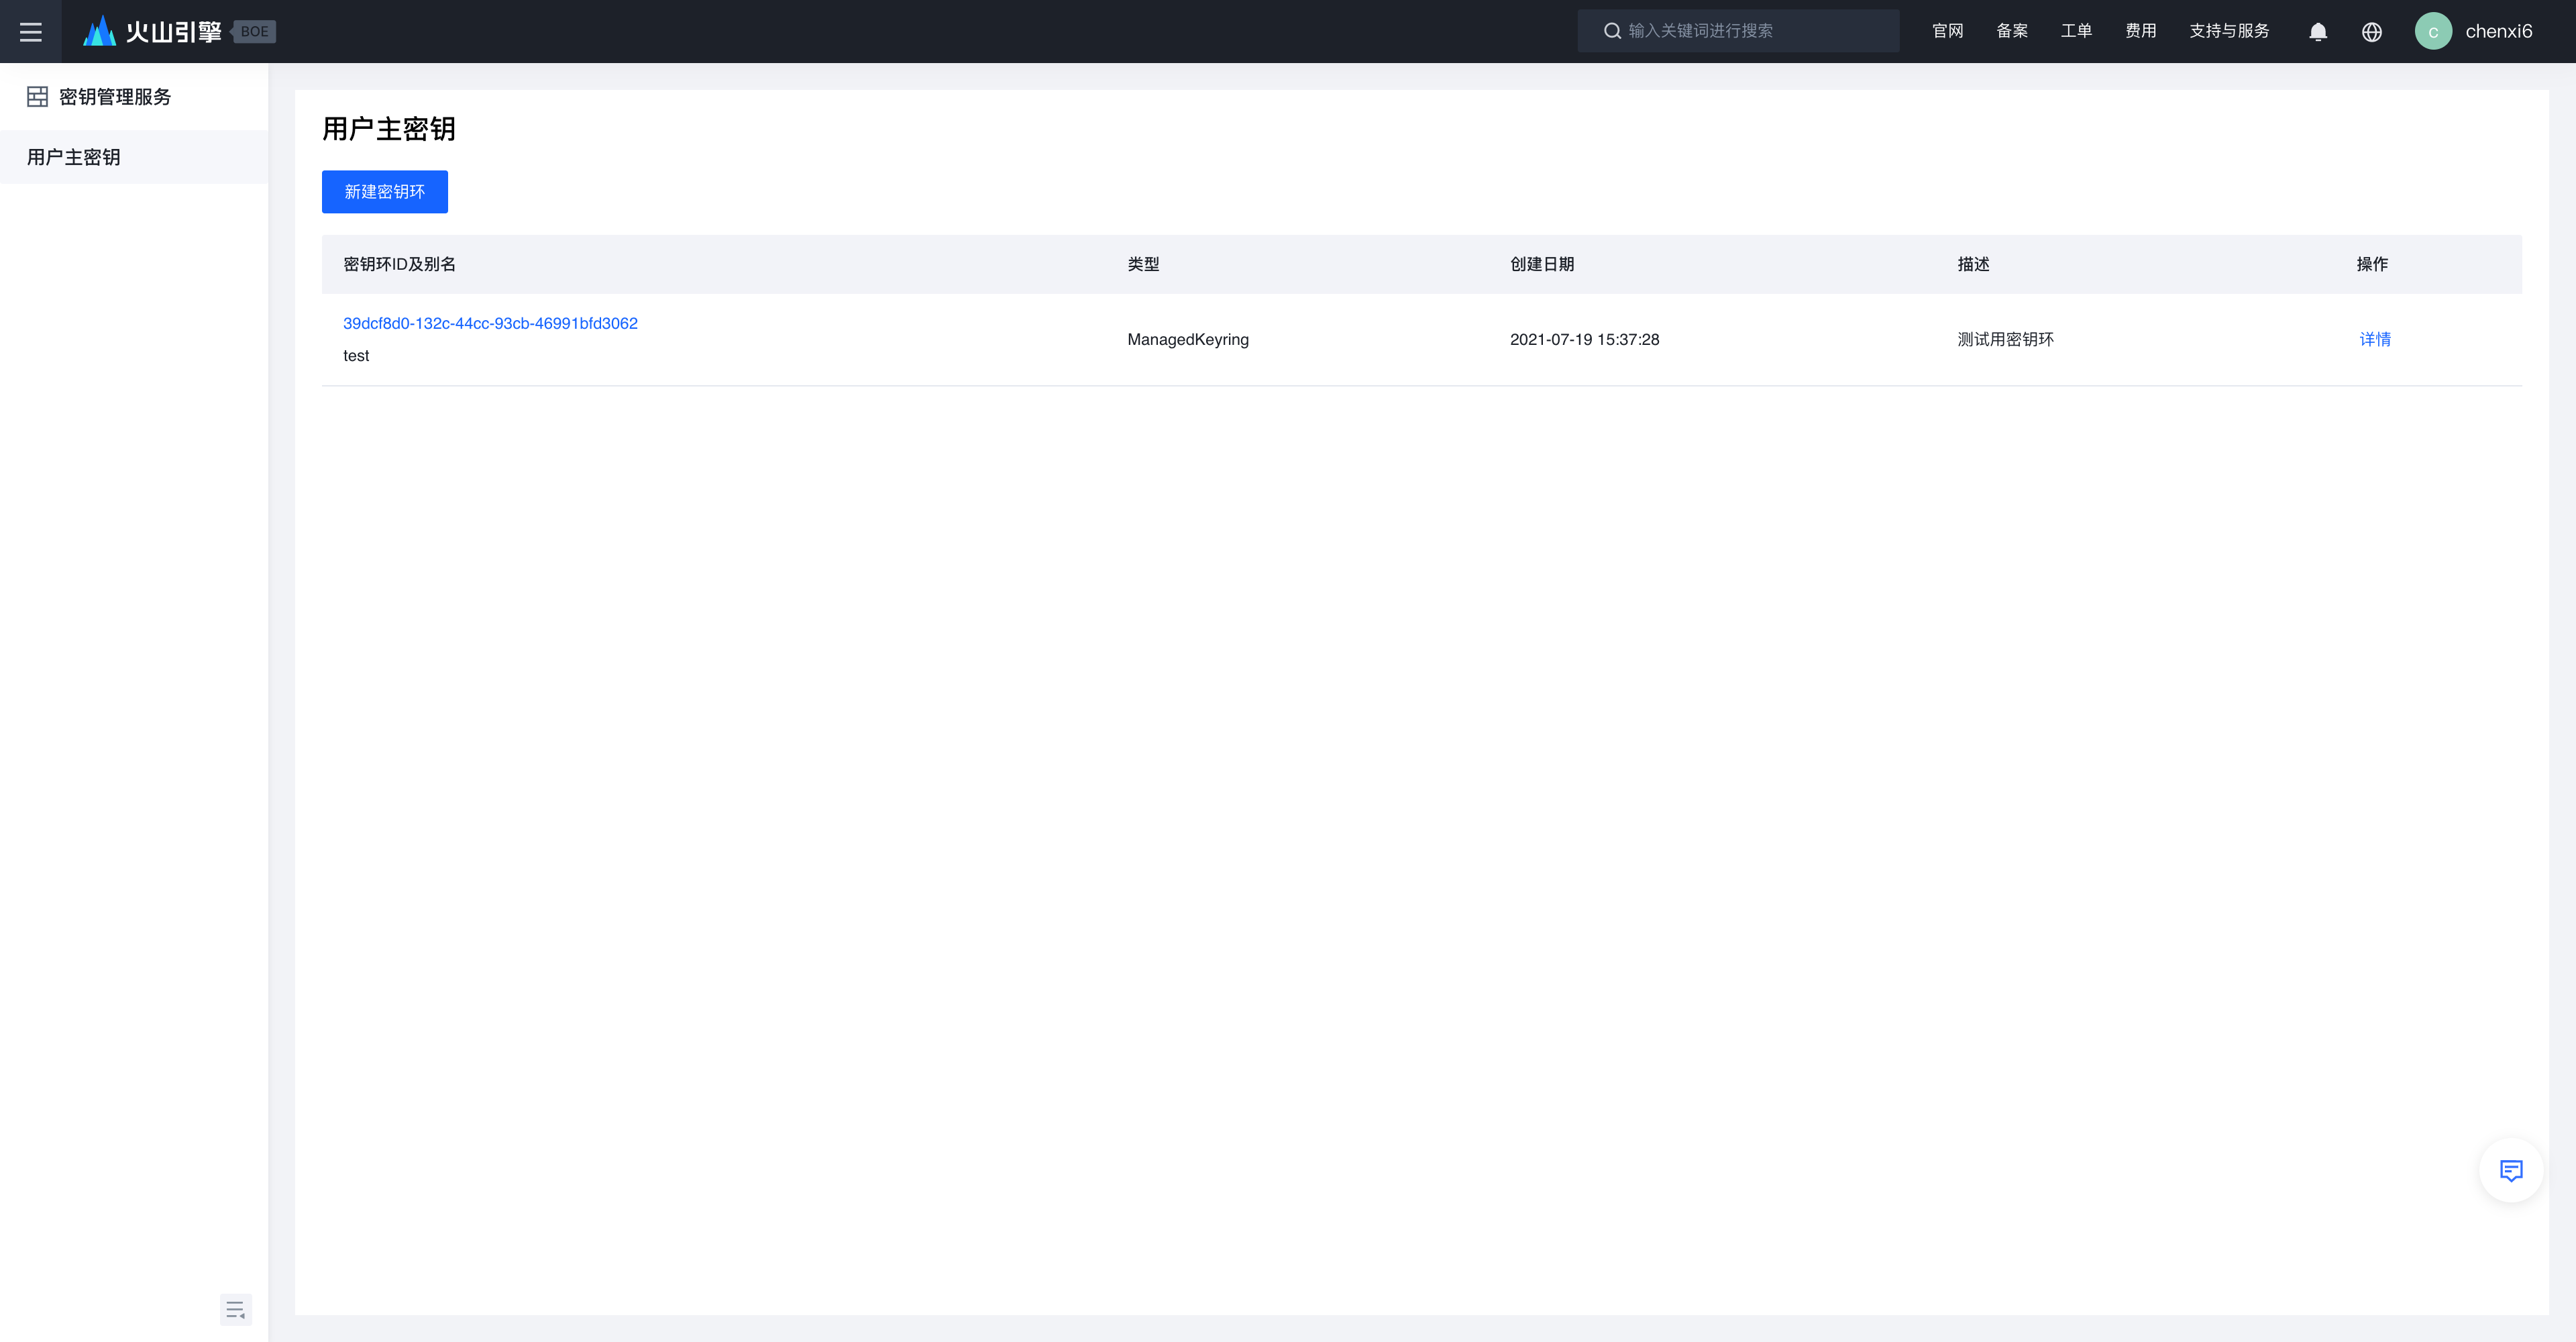The height and width of the screenshot is (1342, 2576).
Task: Click the 密钥管理服务 sidebar title
Action: pyautogui.click(x=115, y=97)
